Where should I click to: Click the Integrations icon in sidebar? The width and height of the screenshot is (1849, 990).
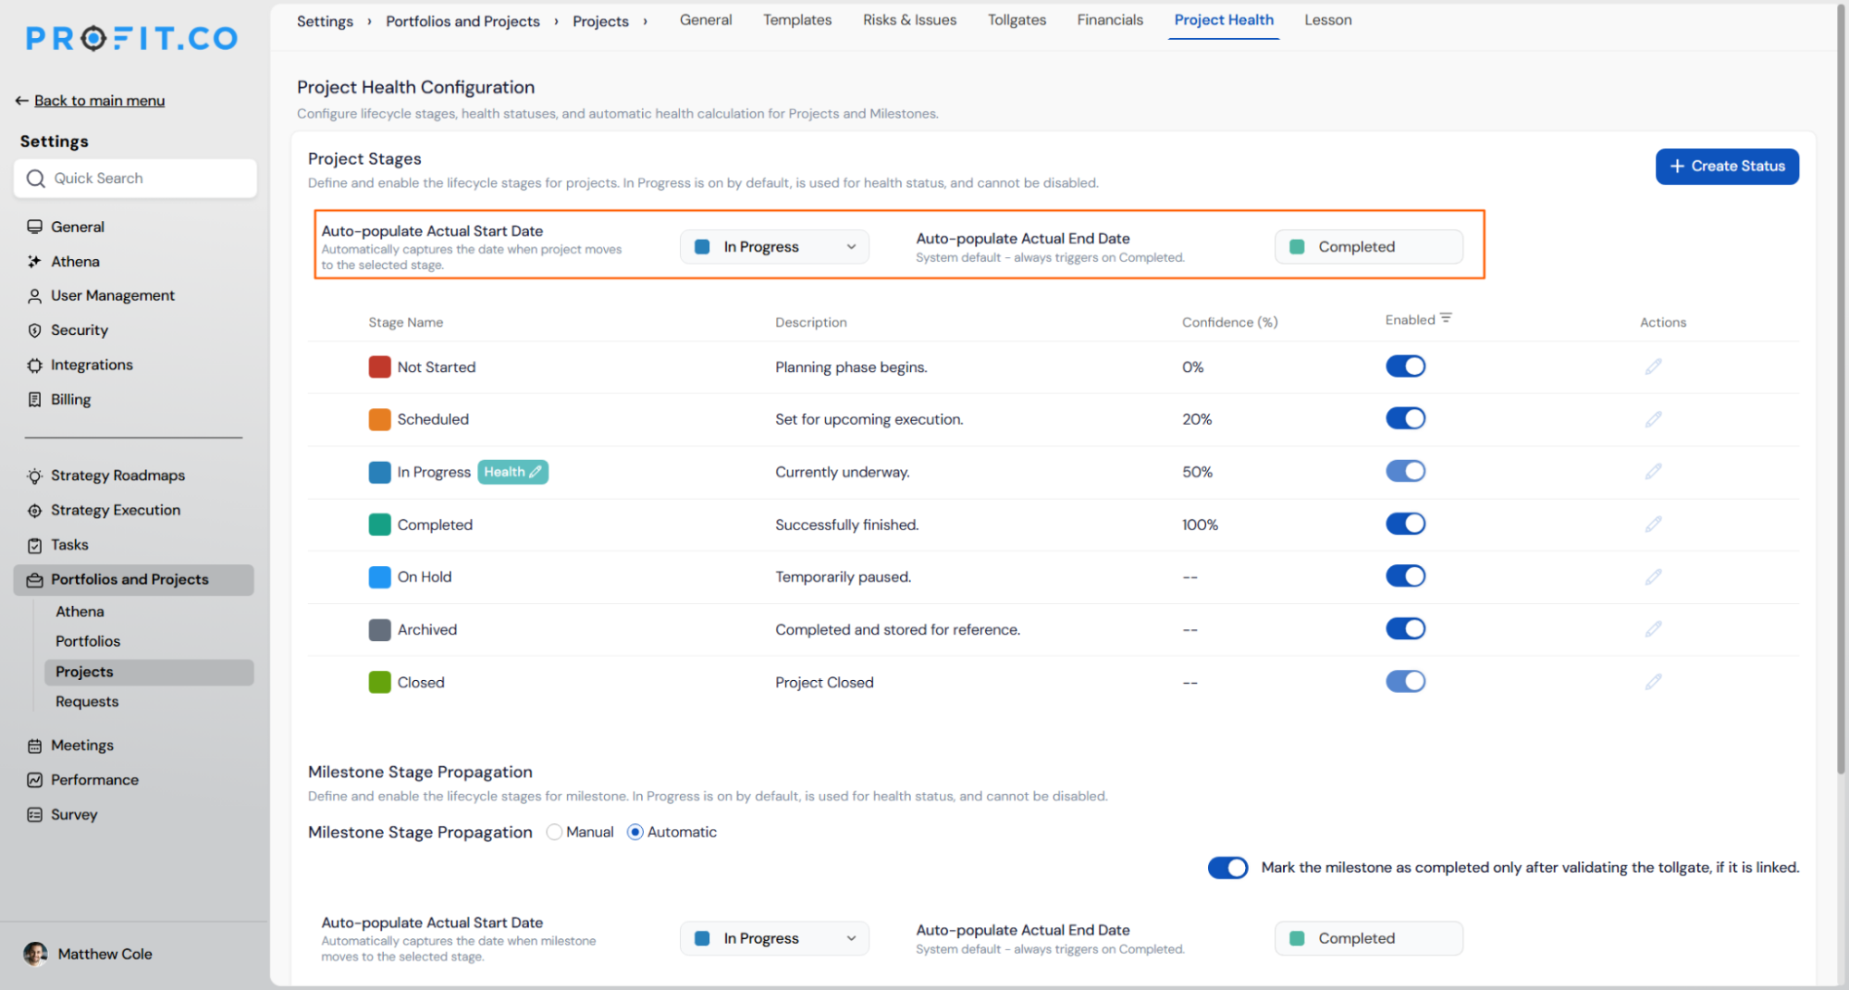(34, 365)
